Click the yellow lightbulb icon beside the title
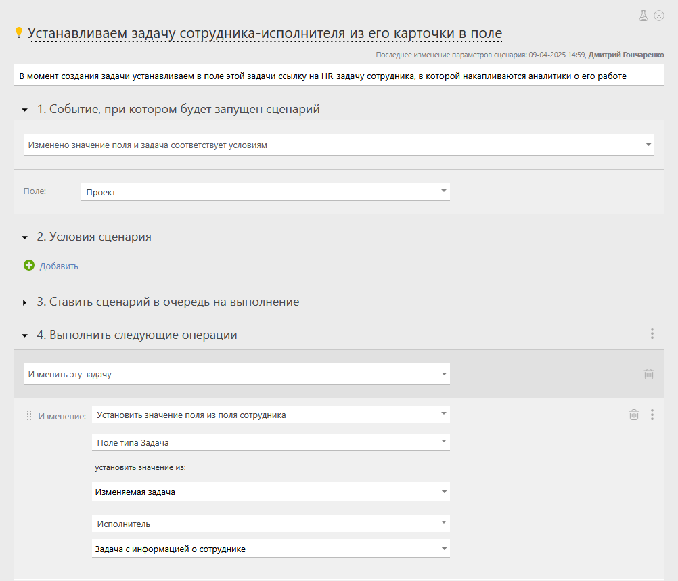Viewport: 678px width, 581px height. [x=18, y=32]
